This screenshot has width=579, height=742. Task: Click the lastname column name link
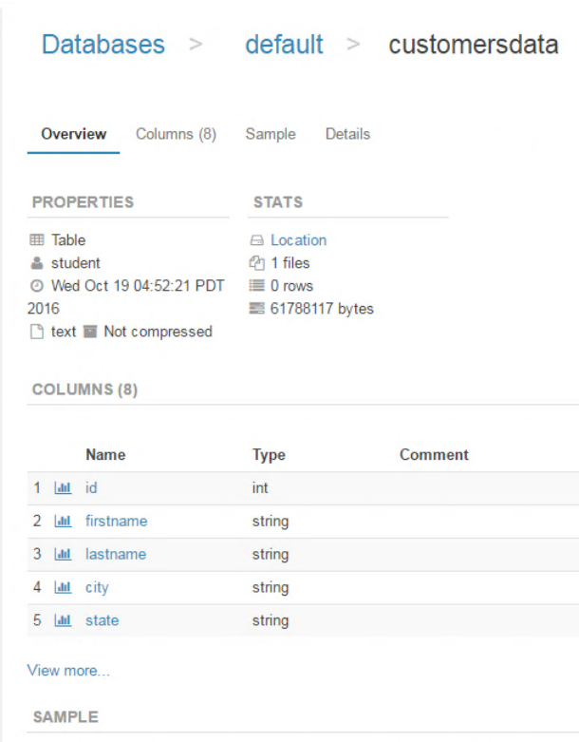click(115, 555)
